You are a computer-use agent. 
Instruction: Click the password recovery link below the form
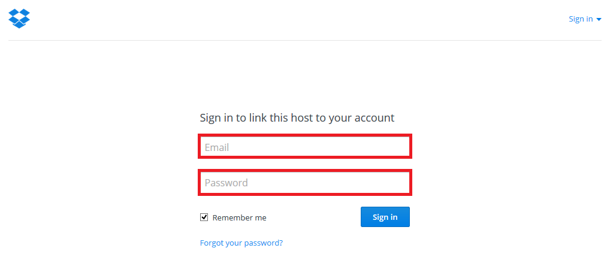[x=241, y=243]
